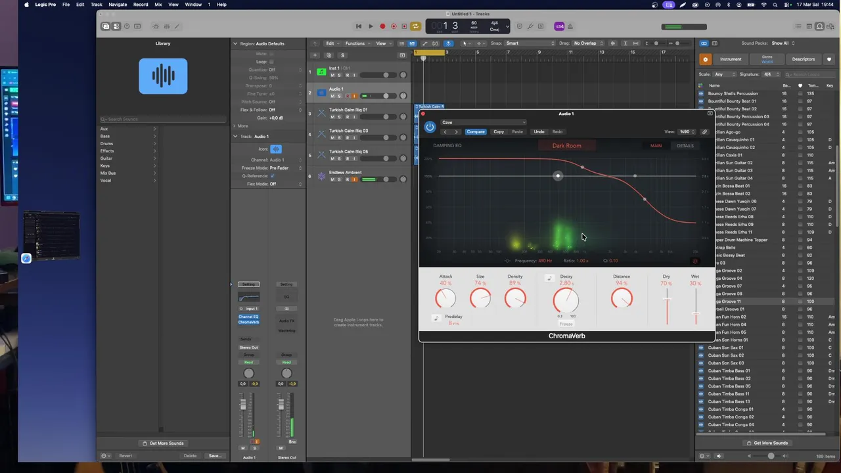
Task: Click the Predelay note sync icon
Action: pyautogui.click(x=436, y=318)
